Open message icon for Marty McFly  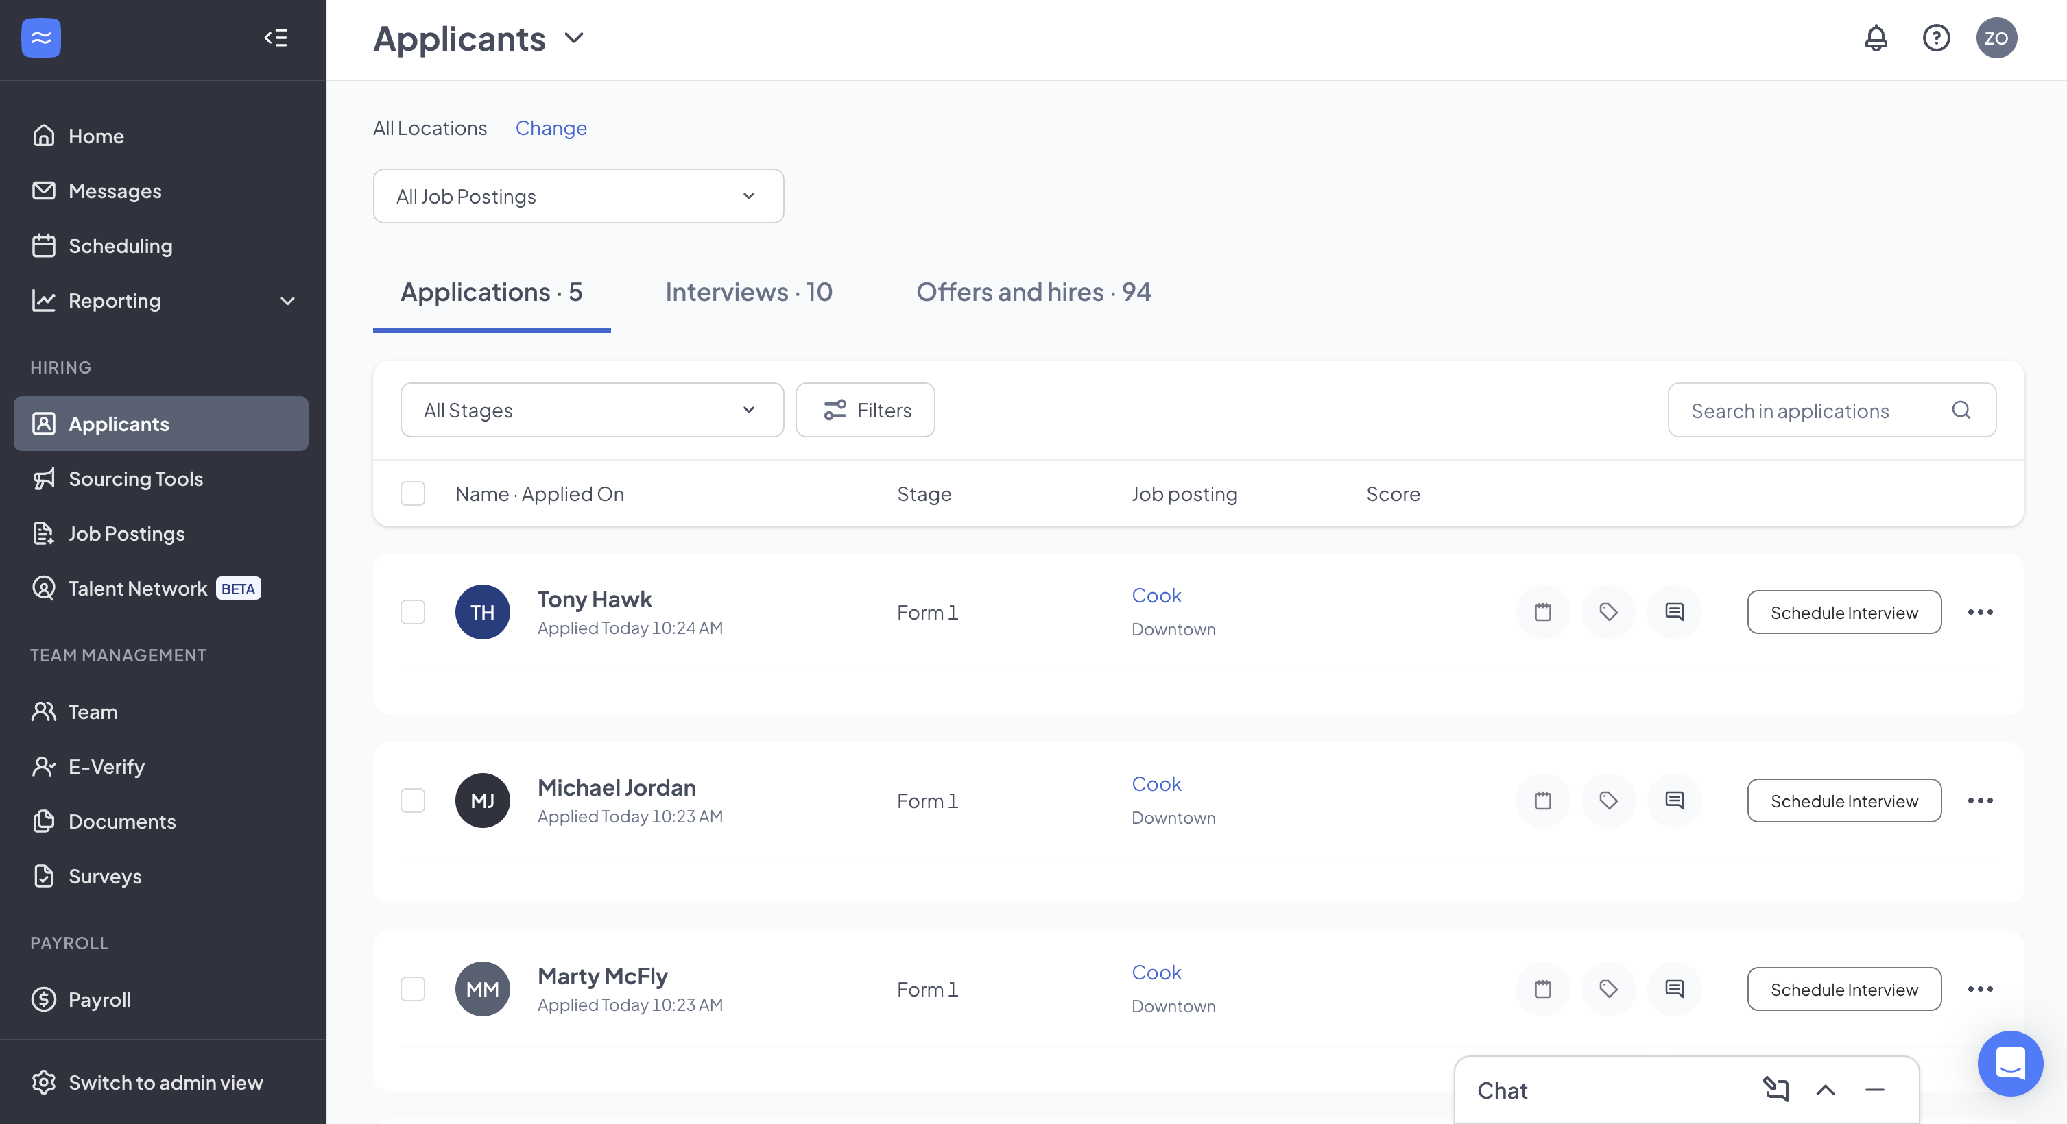tap(1674, 988)
